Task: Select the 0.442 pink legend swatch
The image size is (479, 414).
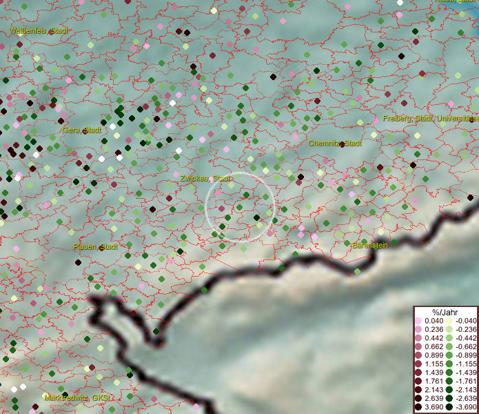Action: 418,338
